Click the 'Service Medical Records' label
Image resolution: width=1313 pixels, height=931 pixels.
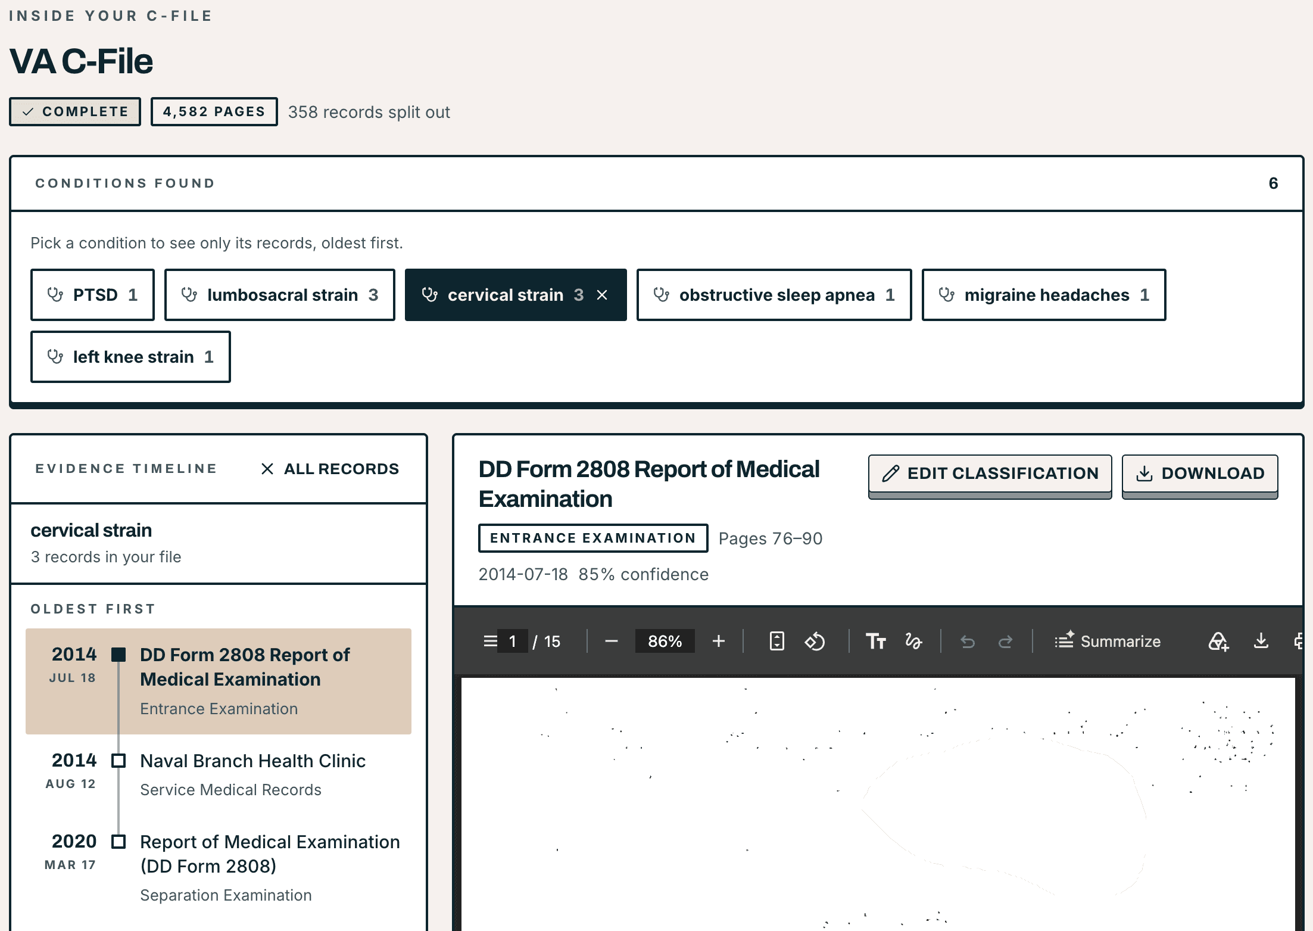tap(230, 790)
